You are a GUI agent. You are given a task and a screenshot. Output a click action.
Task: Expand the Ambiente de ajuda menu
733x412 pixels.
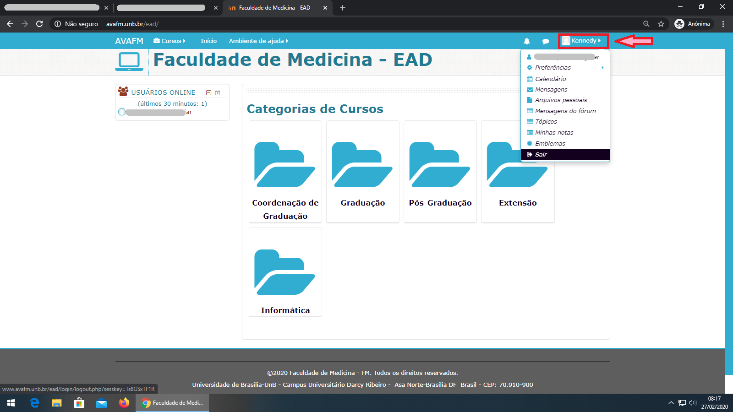click(x=258, y=41)
